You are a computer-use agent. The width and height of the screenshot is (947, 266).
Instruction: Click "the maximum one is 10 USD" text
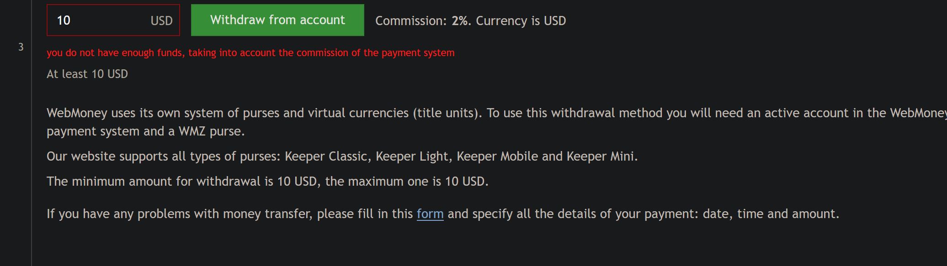click(x=406, y=182)
